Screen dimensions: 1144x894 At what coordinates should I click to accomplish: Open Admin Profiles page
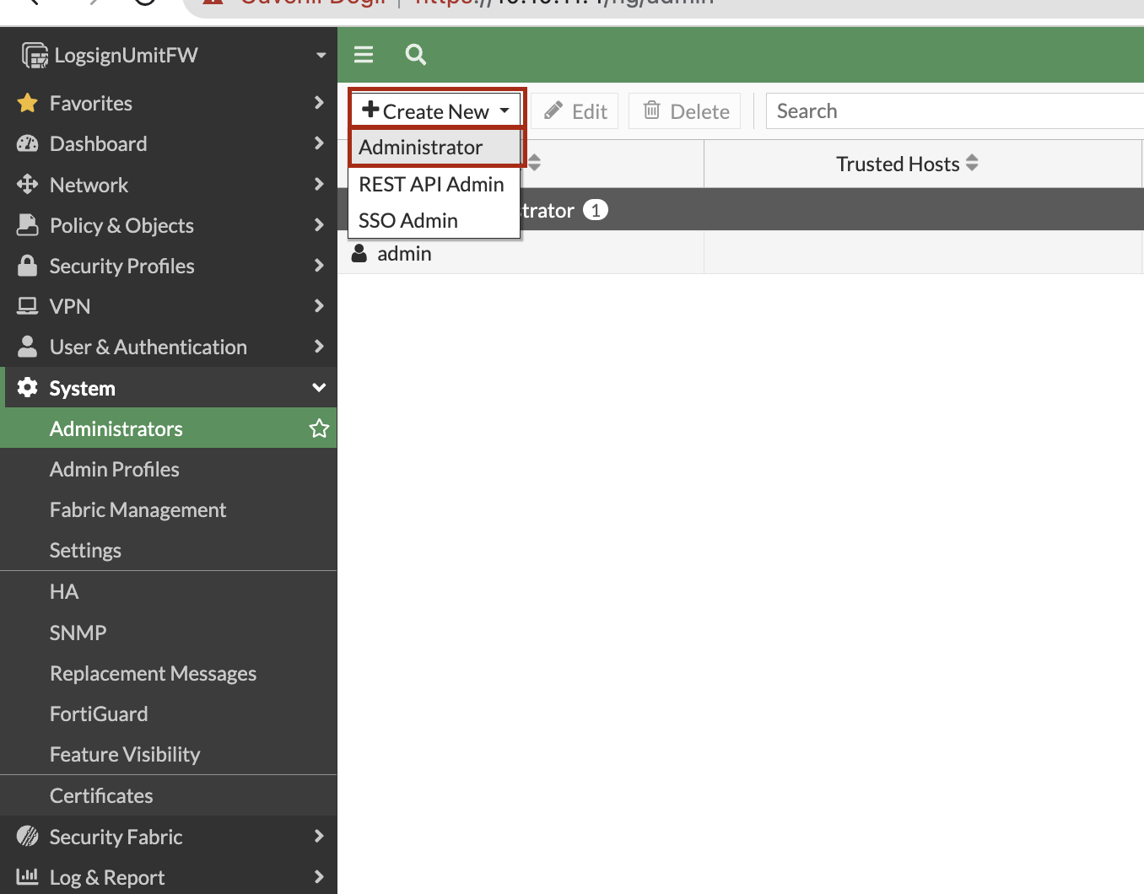[169, 469]
